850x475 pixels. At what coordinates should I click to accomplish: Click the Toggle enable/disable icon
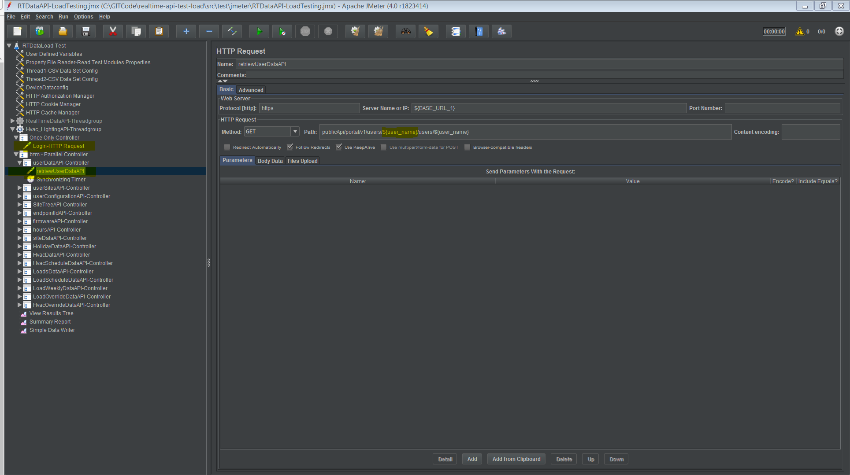[x=232, y=31]
